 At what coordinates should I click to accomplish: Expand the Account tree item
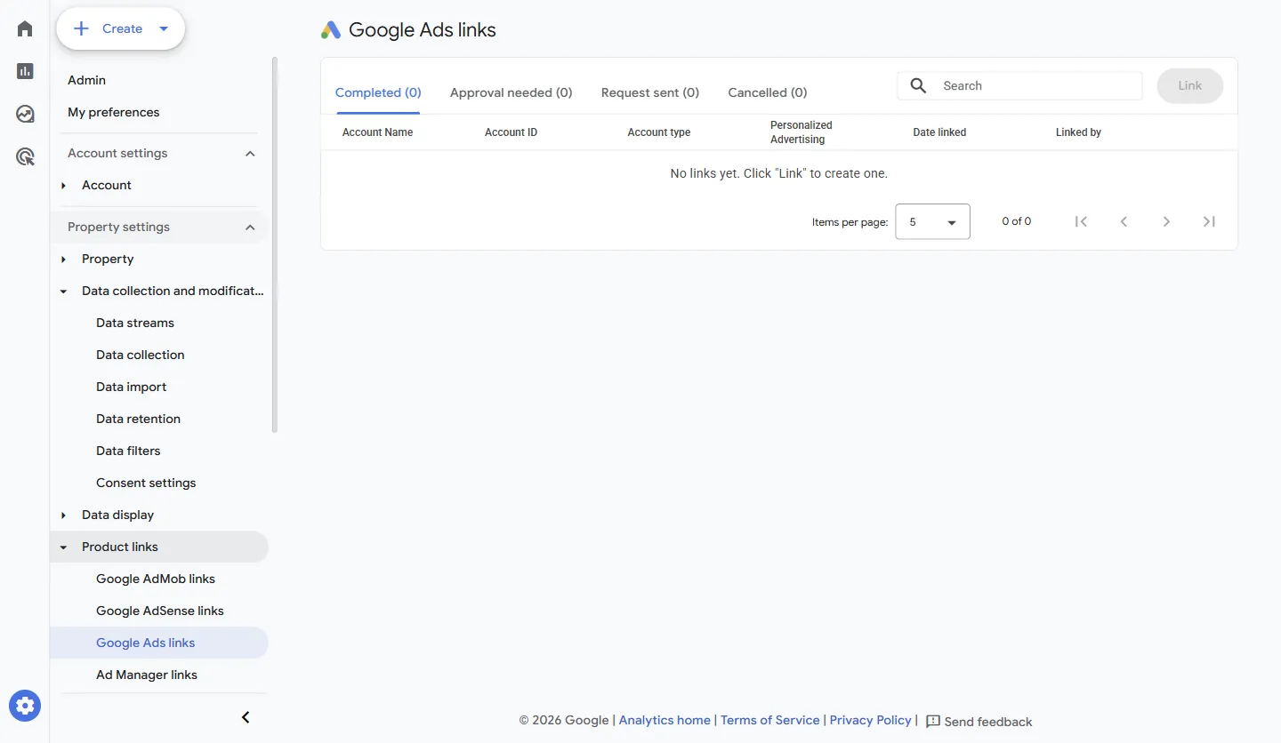(x=63, y=185)
